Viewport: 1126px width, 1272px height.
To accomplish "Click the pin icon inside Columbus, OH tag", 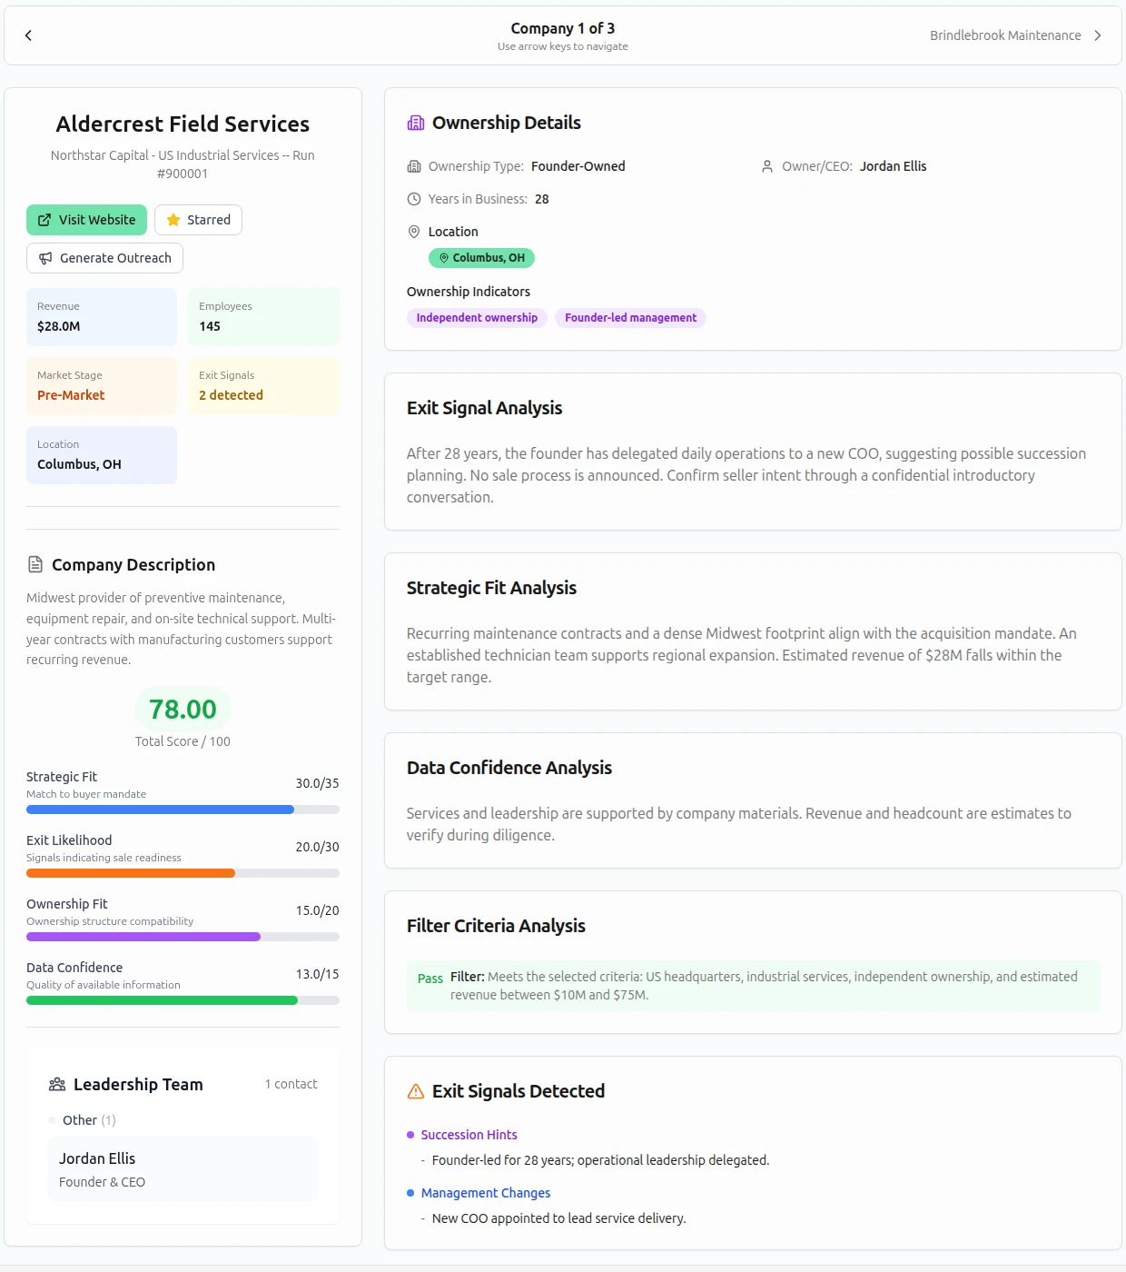I will click(444, 258).
